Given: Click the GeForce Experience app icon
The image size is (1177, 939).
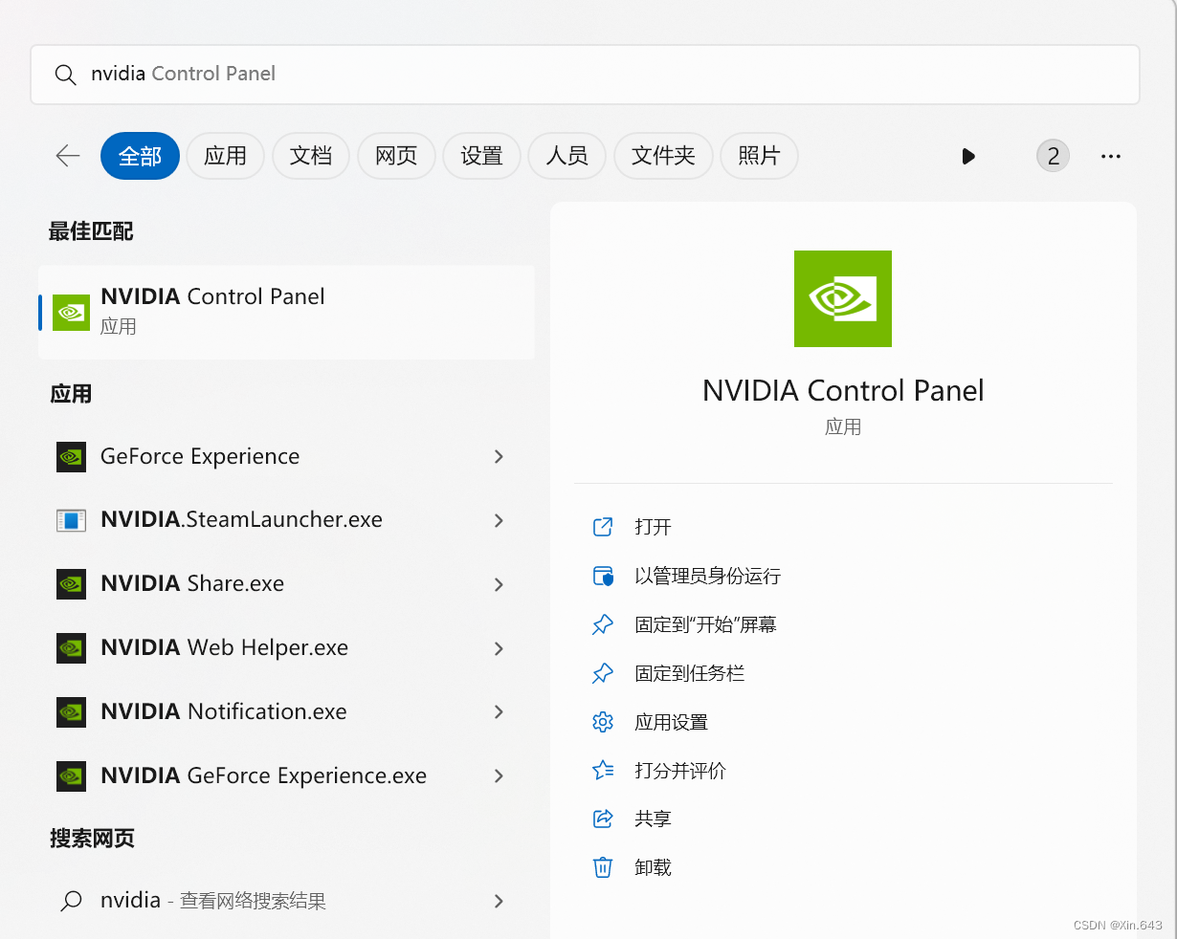Looking at the screenshot, I should tap(71, 457).
